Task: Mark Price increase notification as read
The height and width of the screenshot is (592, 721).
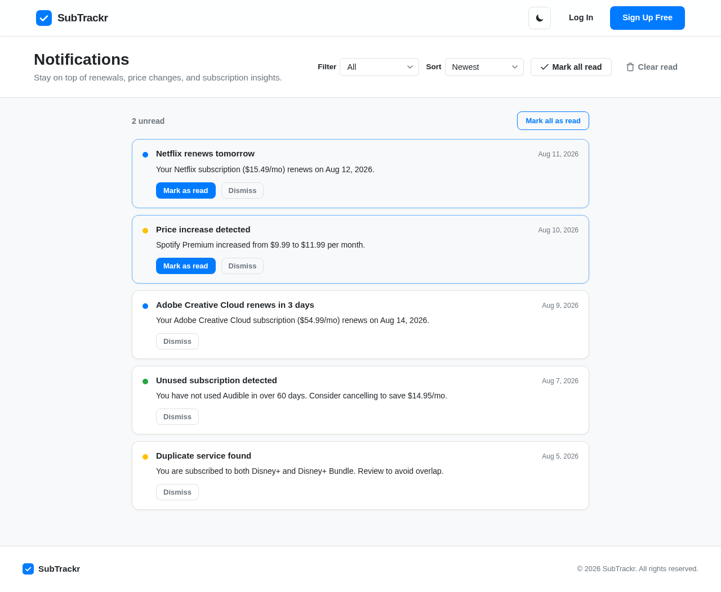Action: pos(186,266)
